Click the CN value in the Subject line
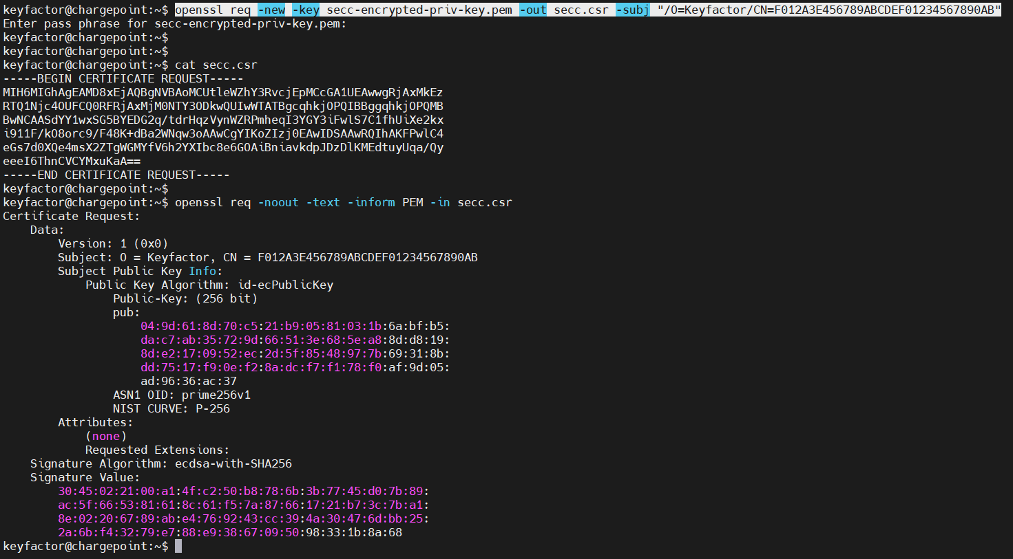Viewport: 1013px width, 559px height. pos(367,257)
